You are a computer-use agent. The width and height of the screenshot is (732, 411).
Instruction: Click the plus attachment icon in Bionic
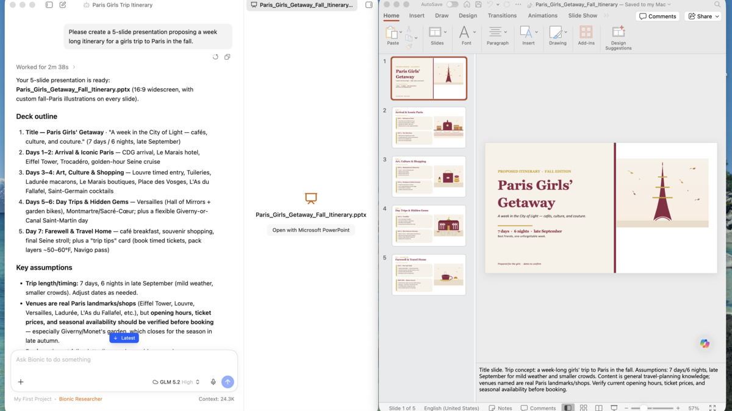tap(21, 382)
